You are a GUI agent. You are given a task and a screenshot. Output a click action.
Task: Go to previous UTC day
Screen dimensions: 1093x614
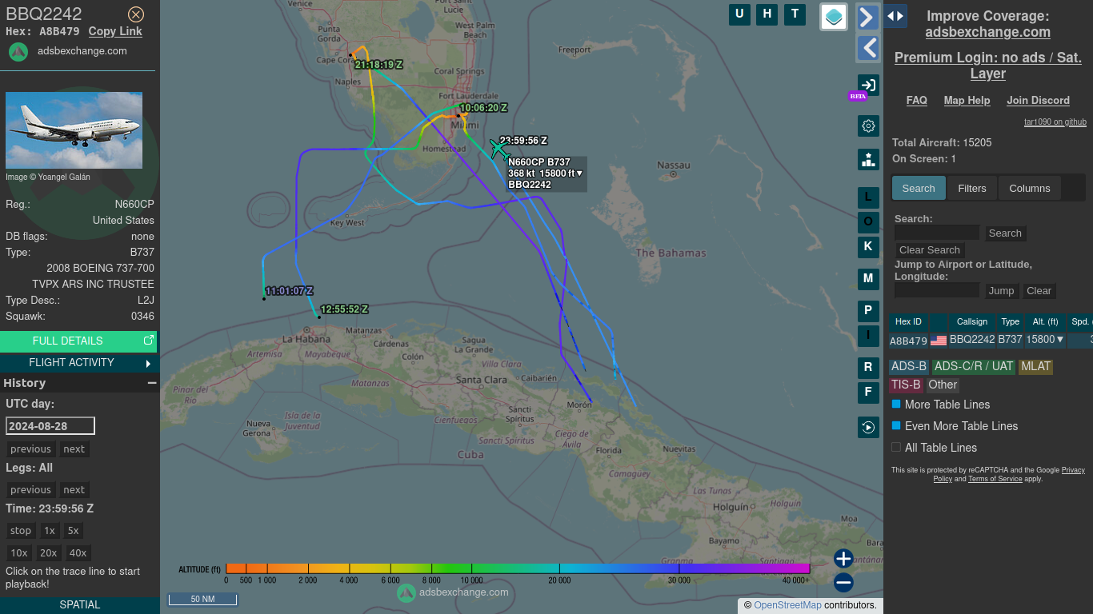click(x=31, y=449)
